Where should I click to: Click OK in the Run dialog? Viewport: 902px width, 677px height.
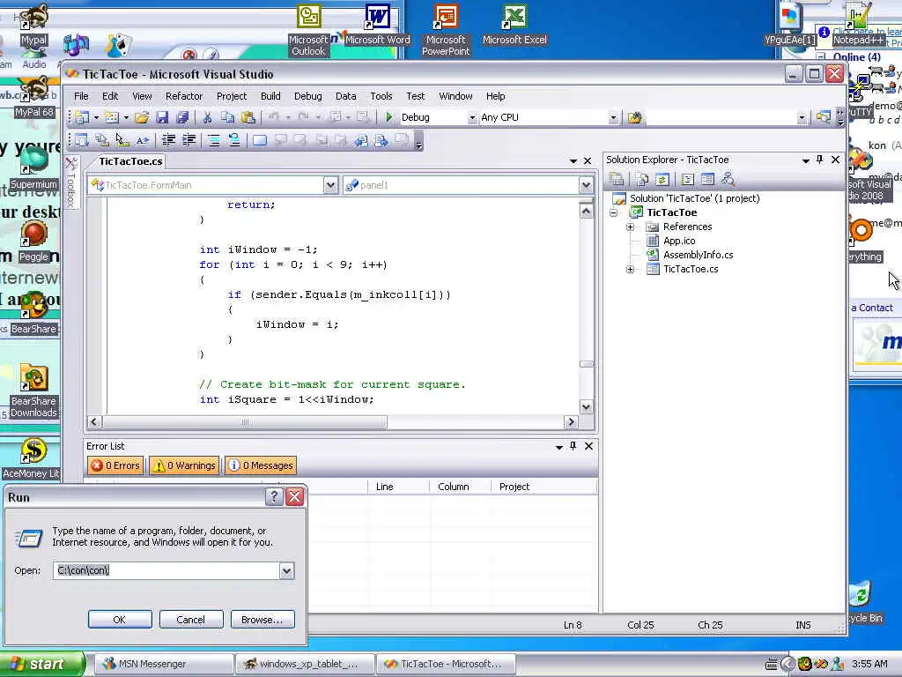tap(120, 620)
